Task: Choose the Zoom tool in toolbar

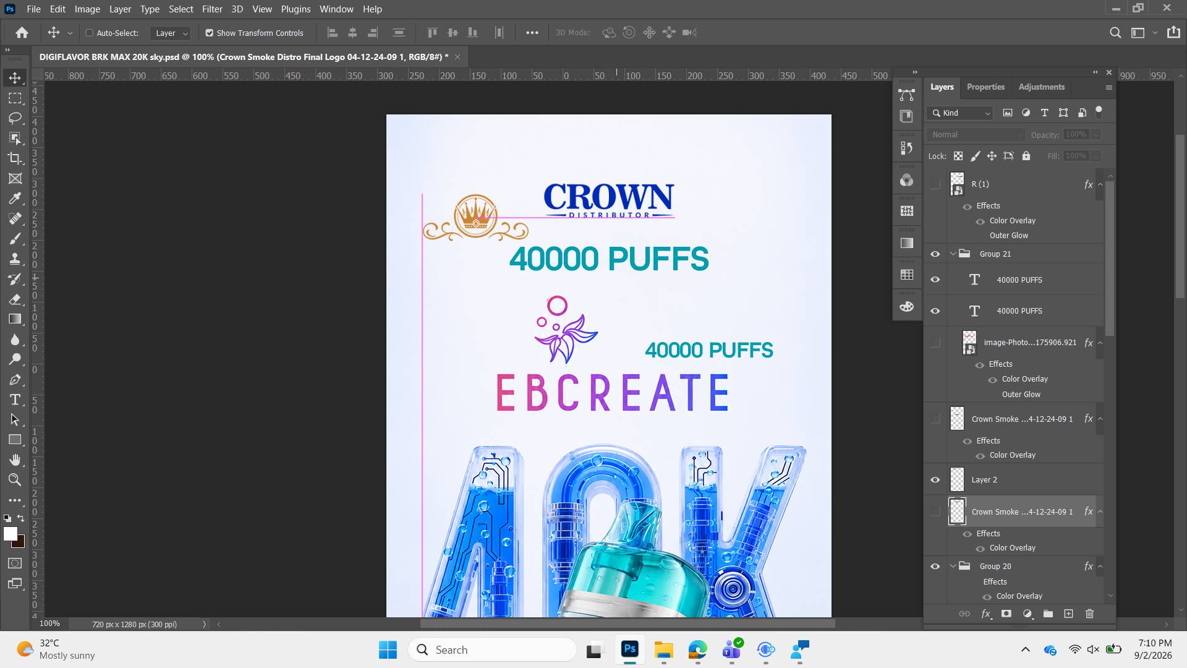Action: click(x=15, y=479)
